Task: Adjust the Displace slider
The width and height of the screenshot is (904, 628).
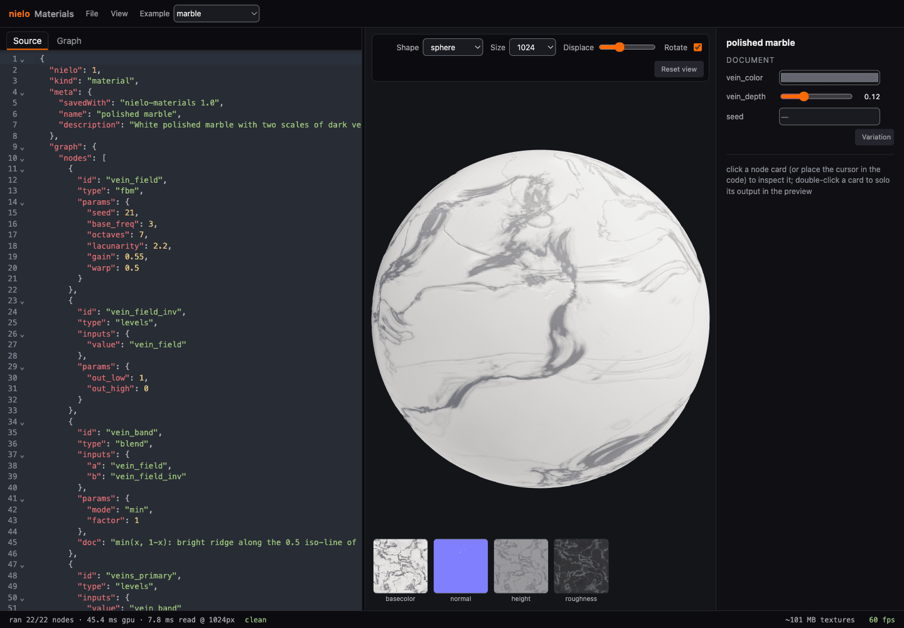Action: pos(627,47)
